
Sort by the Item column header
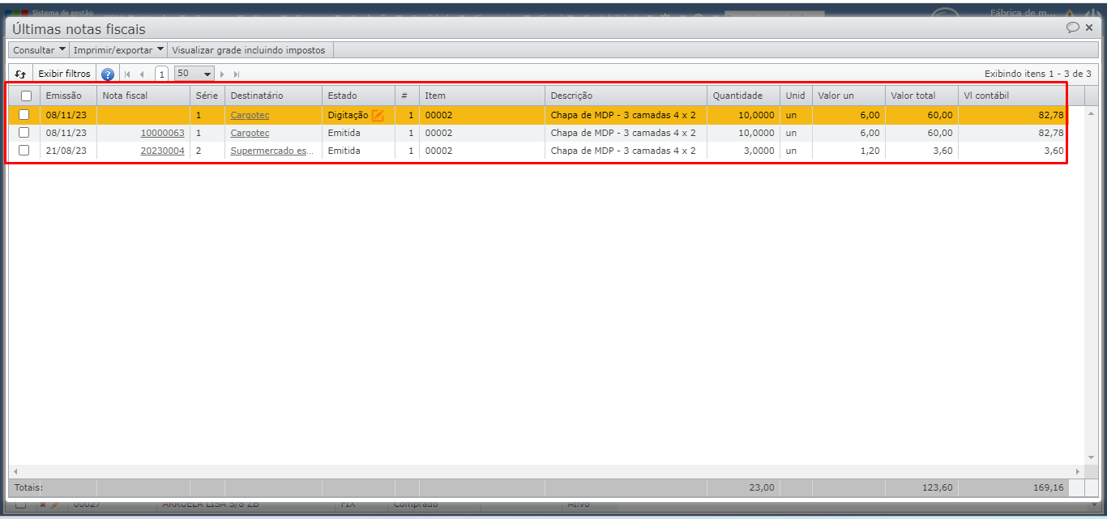481,96
